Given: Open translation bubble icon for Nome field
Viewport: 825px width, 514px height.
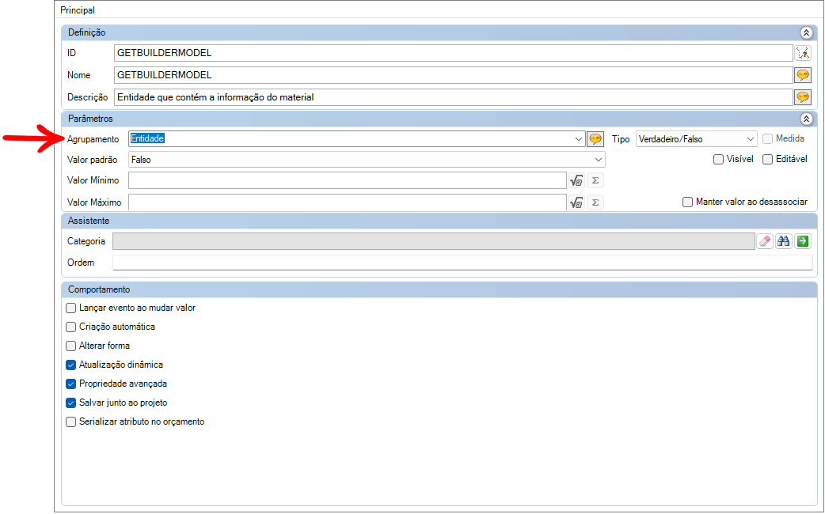Looking at the screenshot, I should (802, 75).
